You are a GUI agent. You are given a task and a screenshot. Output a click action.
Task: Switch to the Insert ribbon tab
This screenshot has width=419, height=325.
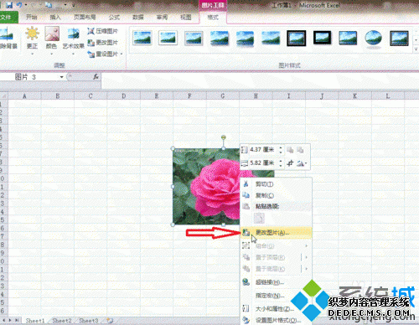55,18
